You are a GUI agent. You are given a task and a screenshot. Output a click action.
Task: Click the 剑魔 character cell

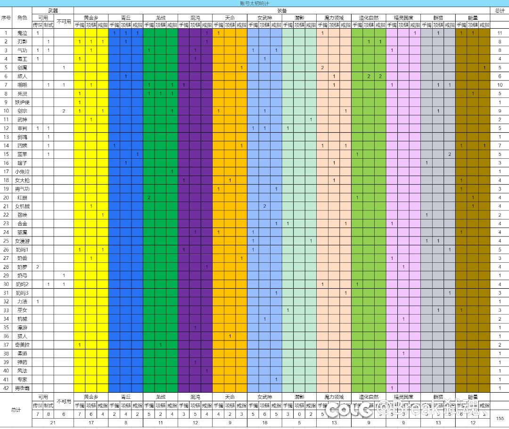tap(22, 67)
